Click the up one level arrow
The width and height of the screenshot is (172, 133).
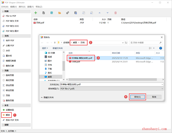pyautogui.click(x=55, y=43)
